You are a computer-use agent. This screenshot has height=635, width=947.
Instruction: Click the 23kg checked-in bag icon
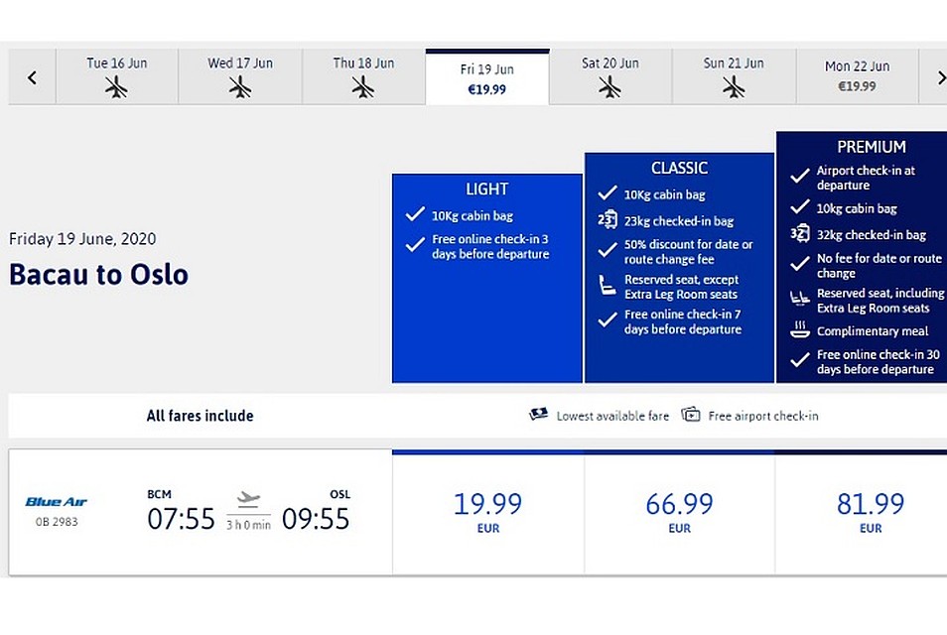click(608, 219)
